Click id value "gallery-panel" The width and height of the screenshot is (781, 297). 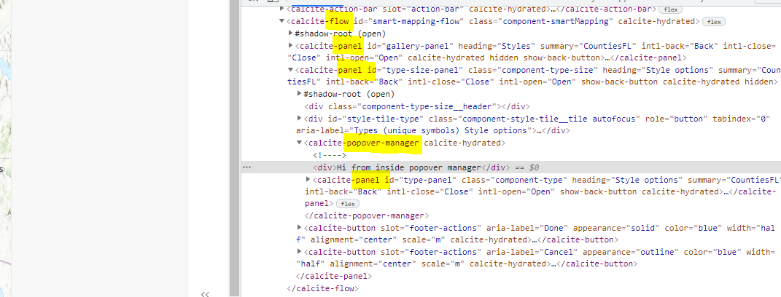pyautogui.click(x=418, y=46)
